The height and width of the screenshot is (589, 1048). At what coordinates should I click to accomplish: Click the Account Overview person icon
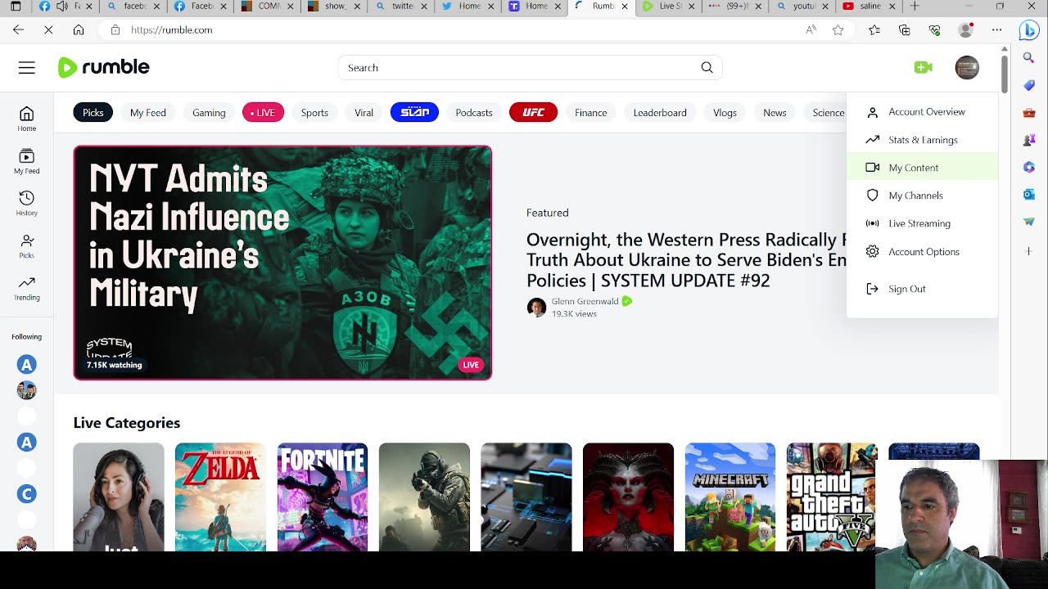pos(873,112)
